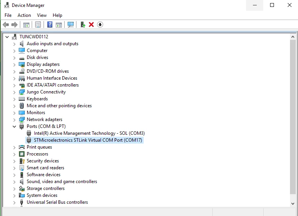Image resolution: width=298 pixels, height=216 pixels.
Task: Select the Software devices label
Action: (x=44, y=175)
